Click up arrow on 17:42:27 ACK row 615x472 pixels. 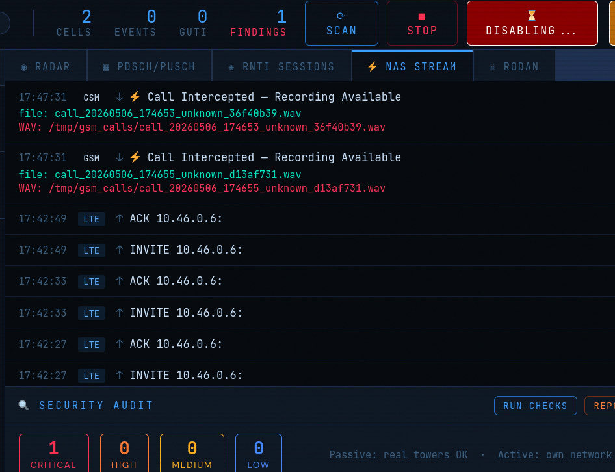pyautogui.click(x=120, y=344)
